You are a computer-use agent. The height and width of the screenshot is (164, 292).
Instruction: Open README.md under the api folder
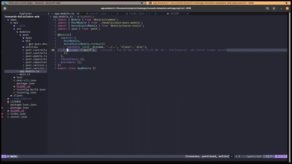coord(23,87)
